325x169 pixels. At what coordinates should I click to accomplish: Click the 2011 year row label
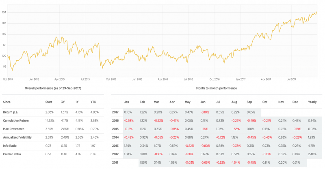[115, 163]
